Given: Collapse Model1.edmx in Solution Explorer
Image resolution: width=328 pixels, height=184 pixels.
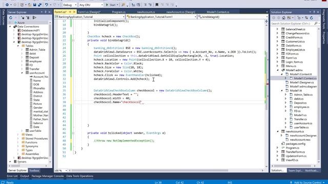Looking at the screenshot, I should click(x=278, y=70).
